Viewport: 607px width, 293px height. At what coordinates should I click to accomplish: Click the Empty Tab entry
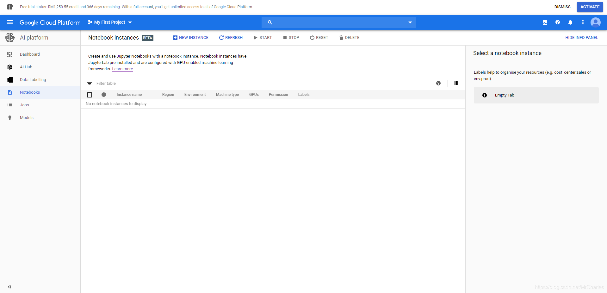pyautogui.click(x=536, y=95)
